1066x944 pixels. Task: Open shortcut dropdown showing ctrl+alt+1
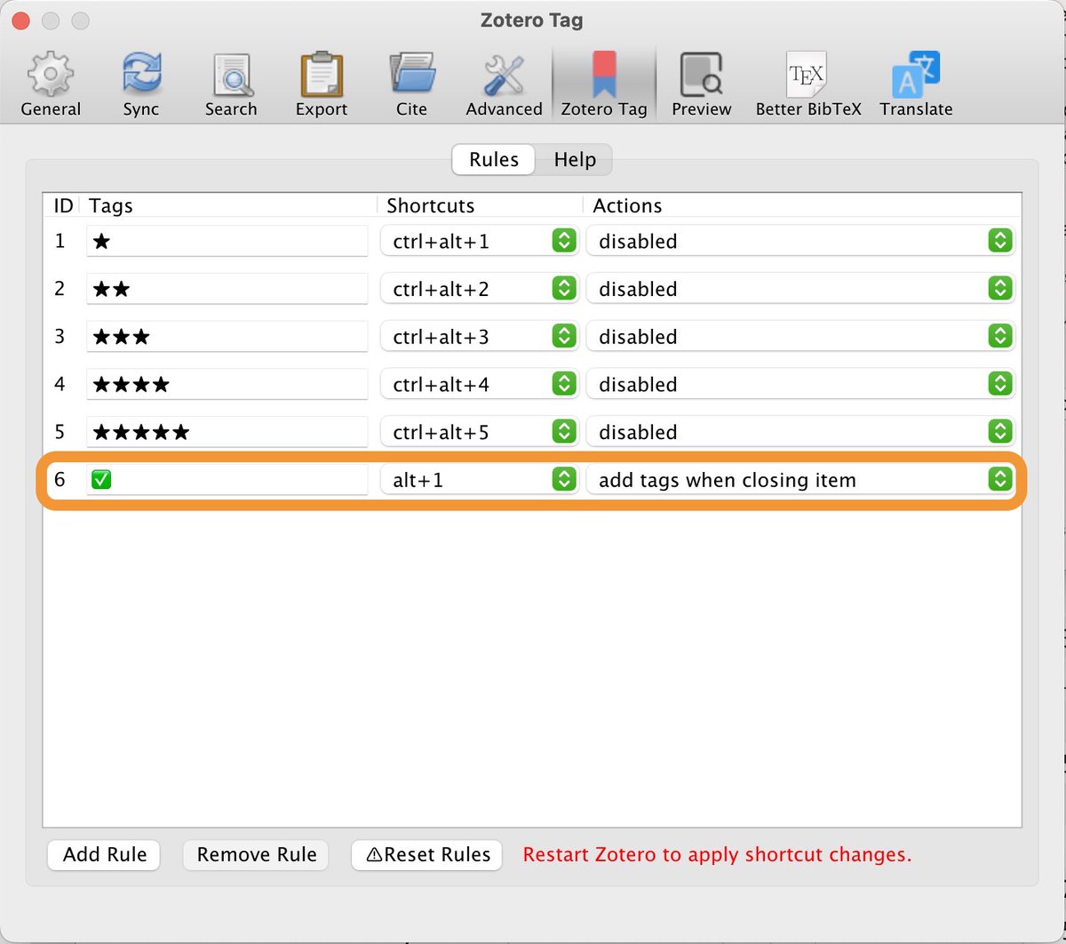click(x=479, y=241)
